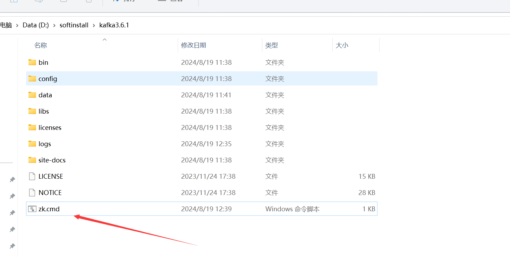Click the site-docs folder icon
This screenshot has height=257, width=510.
tap(32, 160)
